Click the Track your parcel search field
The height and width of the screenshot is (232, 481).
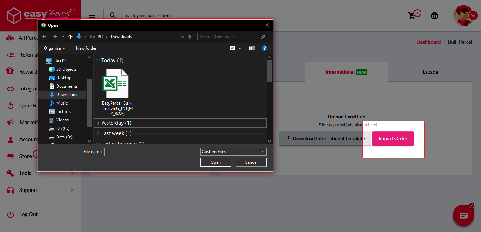point(149,15)
